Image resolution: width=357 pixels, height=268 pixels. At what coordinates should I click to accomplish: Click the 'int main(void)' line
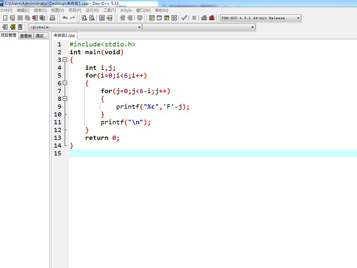[x=96, y=52]
